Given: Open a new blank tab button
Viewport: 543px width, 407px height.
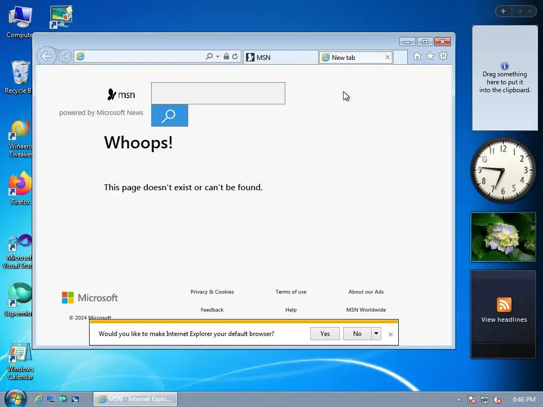Looking at the screenshot, I should 400,57.
